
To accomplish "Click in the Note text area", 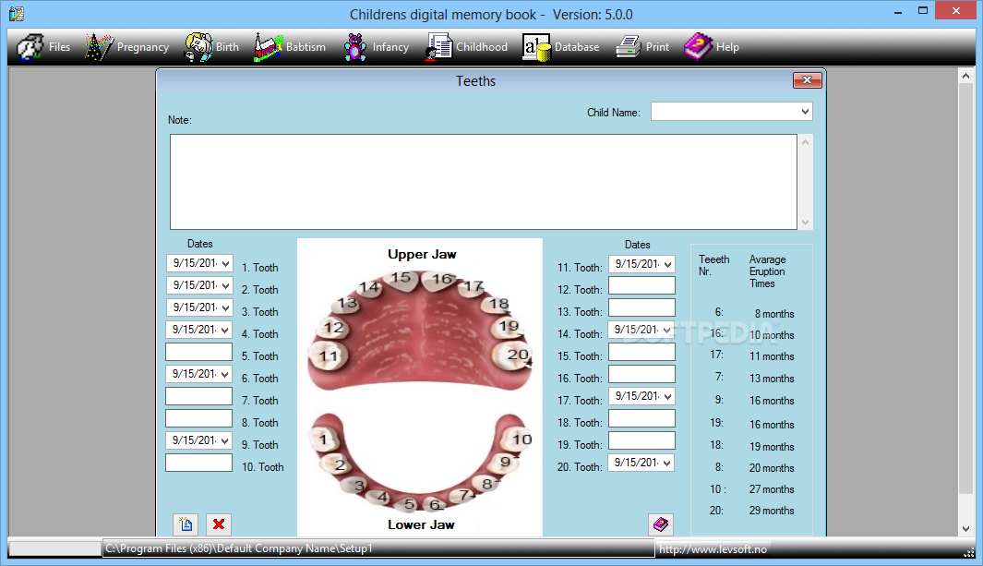I will 484,182.
